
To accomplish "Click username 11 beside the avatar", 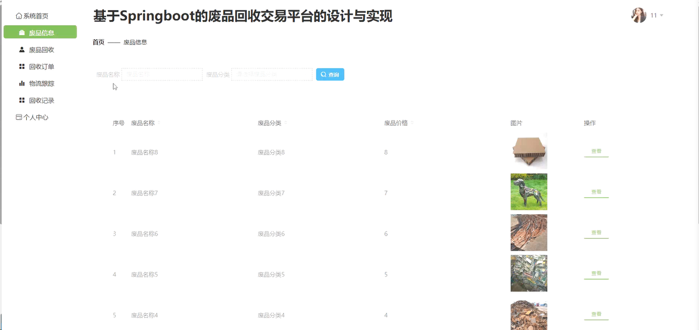I will [654, 16].
